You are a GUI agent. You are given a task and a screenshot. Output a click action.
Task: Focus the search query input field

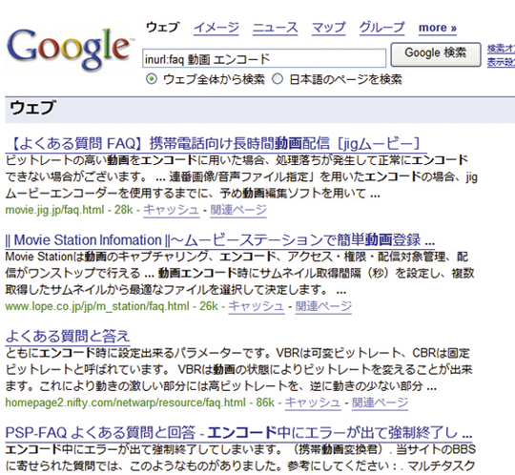tap(264, 59)
